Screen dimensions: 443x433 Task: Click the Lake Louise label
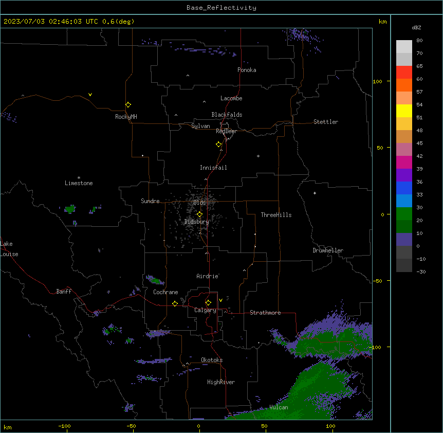tap(9, 249)
